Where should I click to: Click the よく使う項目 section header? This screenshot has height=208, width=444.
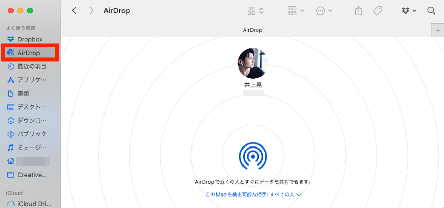coord(20,28)
